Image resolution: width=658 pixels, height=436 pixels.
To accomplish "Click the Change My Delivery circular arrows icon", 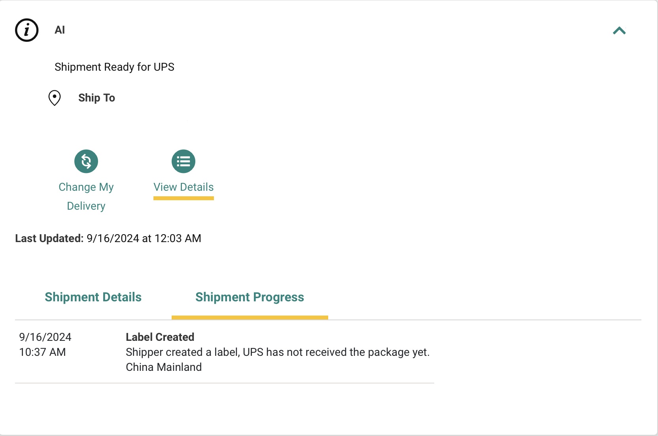I will [86, 161].
